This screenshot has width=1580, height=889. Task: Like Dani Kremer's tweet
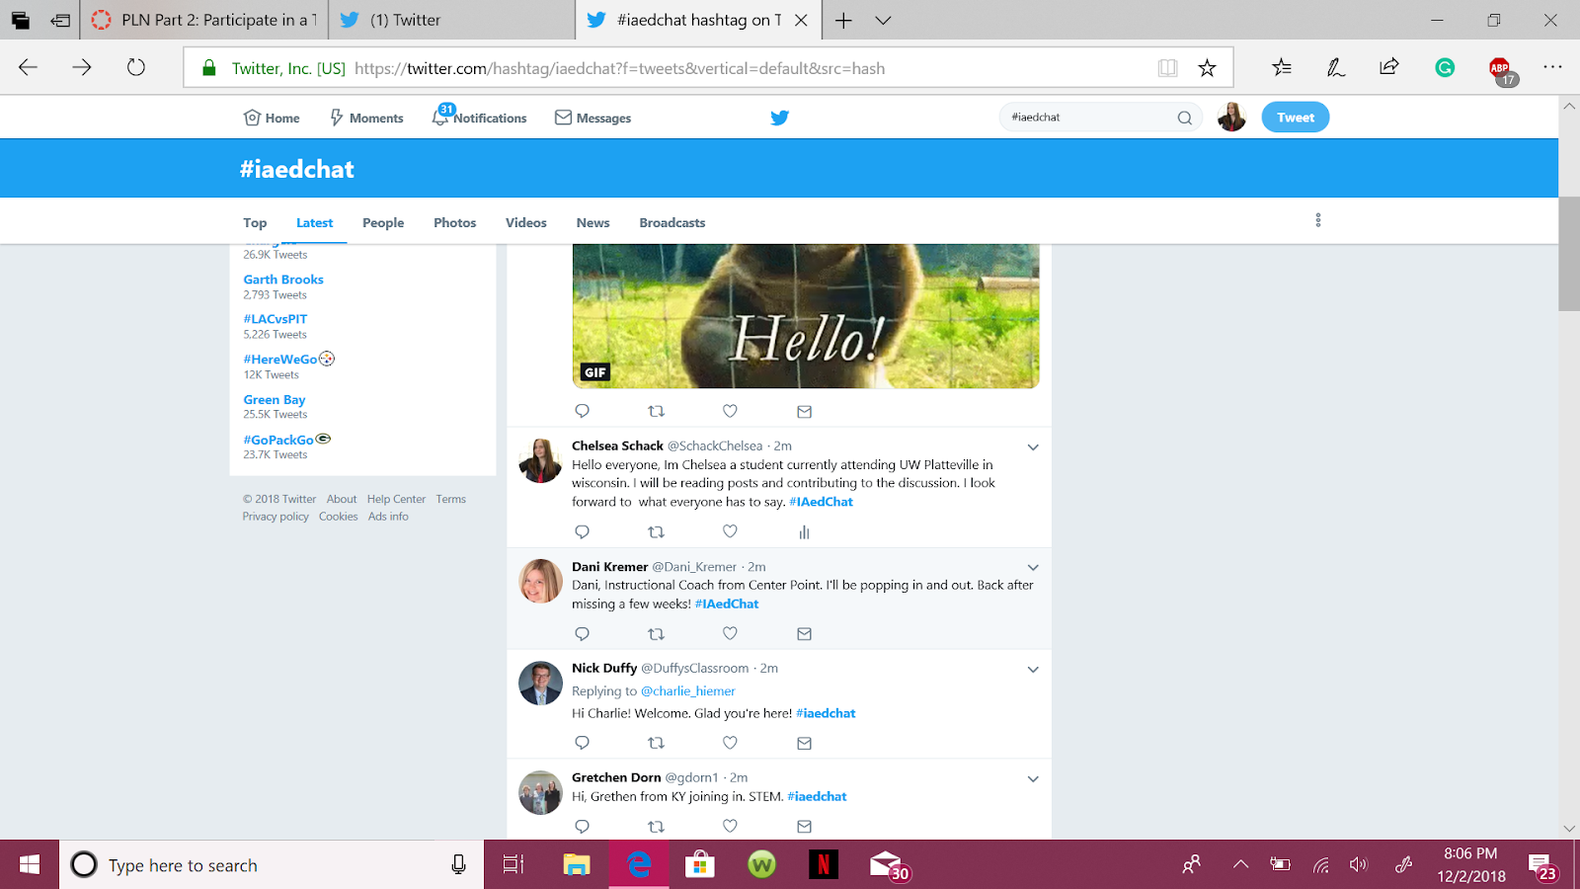coord(730,633)
